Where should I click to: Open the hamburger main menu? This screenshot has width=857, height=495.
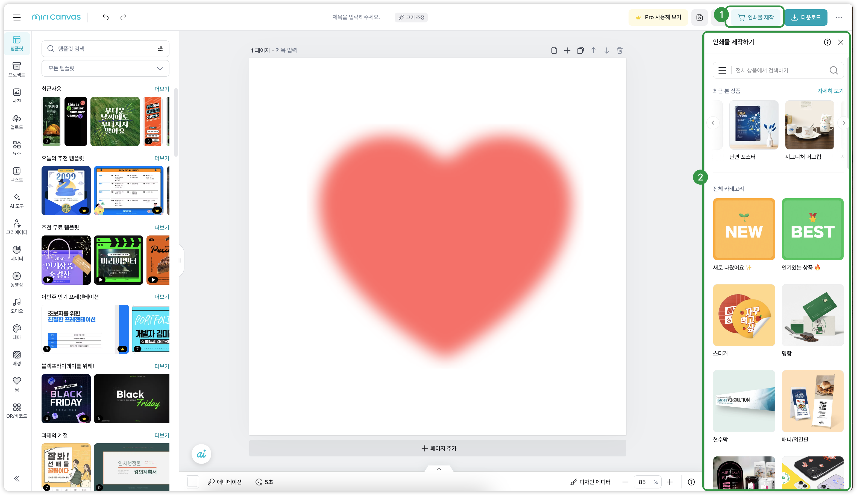point(17,17)
